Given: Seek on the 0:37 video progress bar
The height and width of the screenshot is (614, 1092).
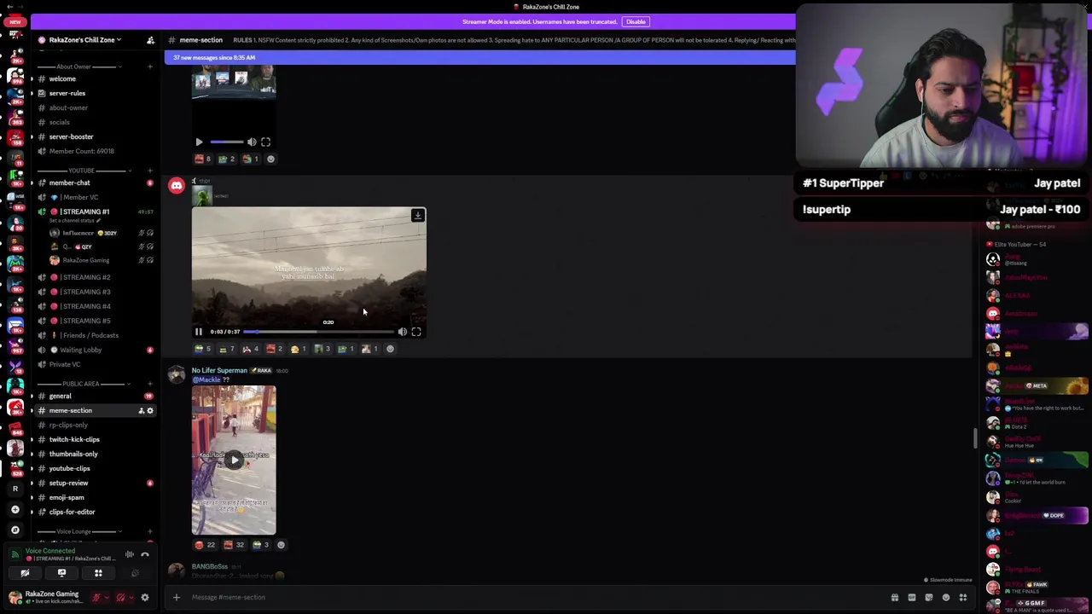Looking at the screenshot, I should pyautogui.click(x=320, y=332).
